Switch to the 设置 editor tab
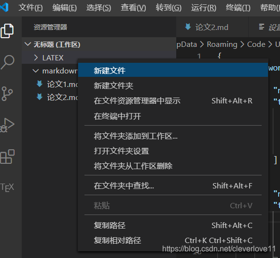 coord(265,27)
